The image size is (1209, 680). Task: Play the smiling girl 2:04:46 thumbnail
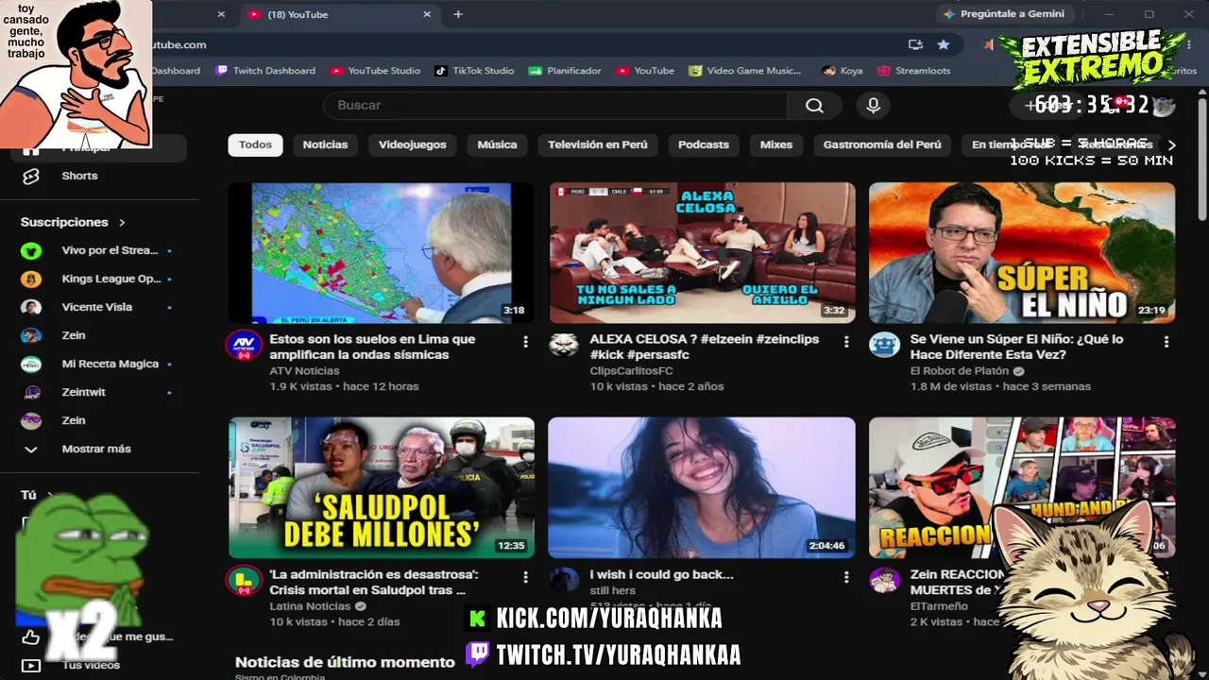[x=702, y=487]
